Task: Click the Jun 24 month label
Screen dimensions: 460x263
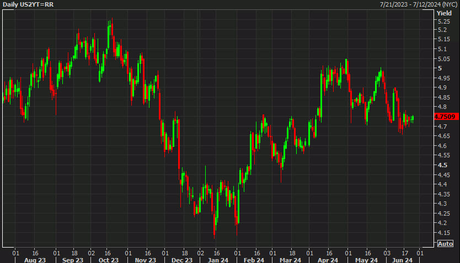Action: pyautogui.click(x=402, y=260)
